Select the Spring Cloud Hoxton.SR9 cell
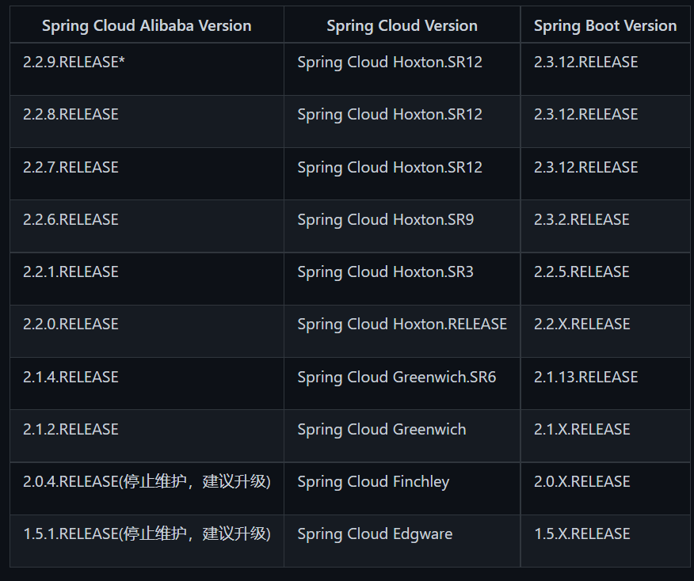Image resolution: width=694 pixels, height=581 pixels. click(402, 226)
